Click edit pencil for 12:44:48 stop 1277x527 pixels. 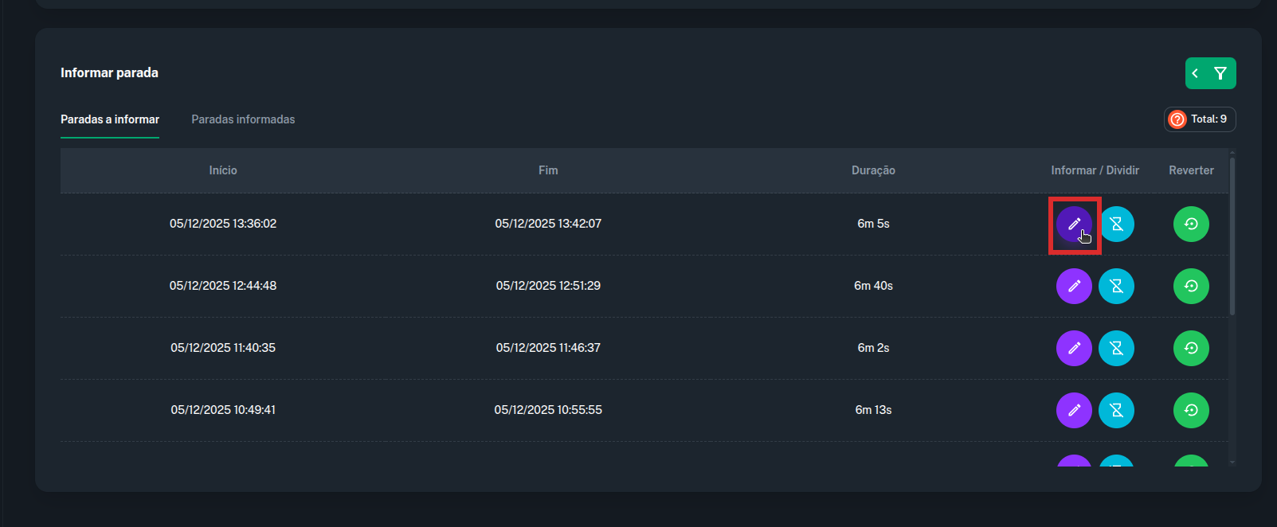[1074, 286]
